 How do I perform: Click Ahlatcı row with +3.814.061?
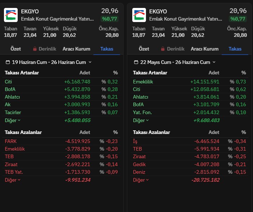pyautogui.click(x=190, y=97)
